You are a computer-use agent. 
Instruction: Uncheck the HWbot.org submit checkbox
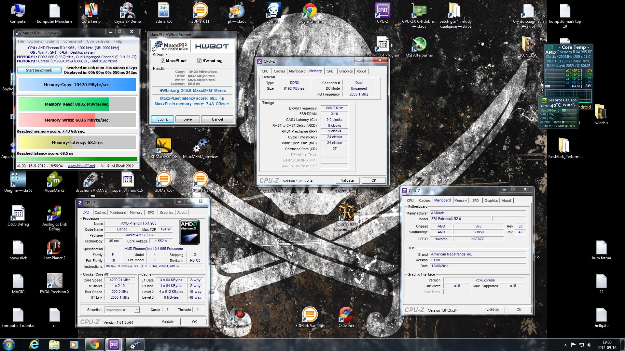[199, 61]
